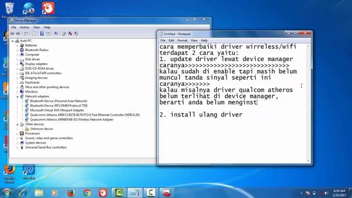Viewport: 352px width, 198px height.
Task: Select Mice and other pointing devices
Action: tap(47, 87)
